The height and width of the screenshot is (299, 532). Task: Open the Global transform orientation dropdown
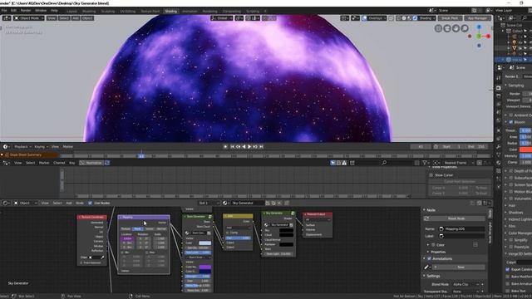222,18
